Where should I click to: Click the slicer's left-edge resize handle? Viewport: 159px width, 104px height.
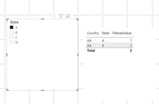point(7,55)
